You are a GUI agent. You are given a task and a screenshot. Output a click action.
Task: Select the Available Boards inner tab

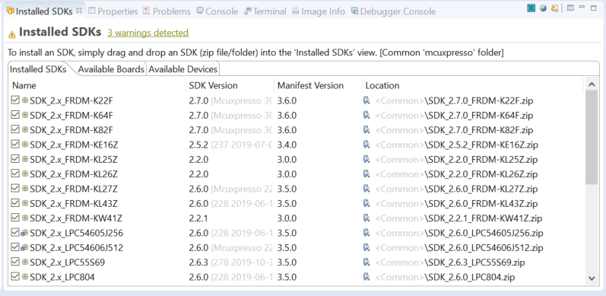click(x=111, y=69)
